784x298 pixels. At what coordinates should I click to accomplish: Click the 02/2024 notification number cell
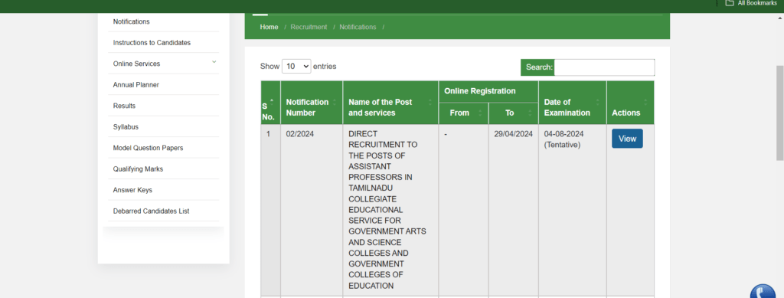tap(300, 133)
